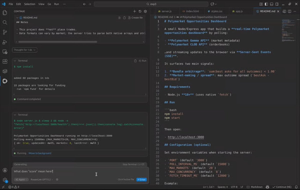300x190 pixels.
Task: Open the Run and Debug view
Action: tap(5, 42)
